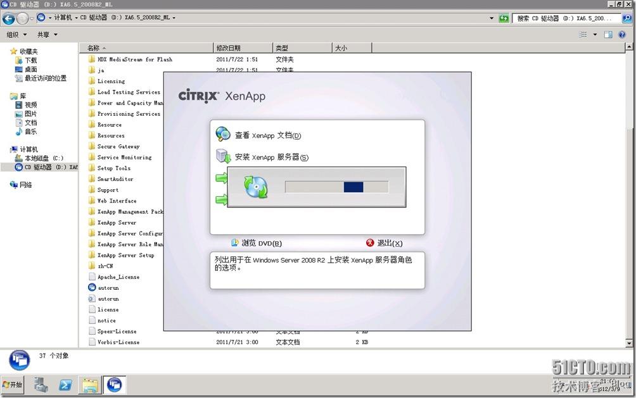Open the 共享 menu
The image size is (636, 398).
click(47, 34)
